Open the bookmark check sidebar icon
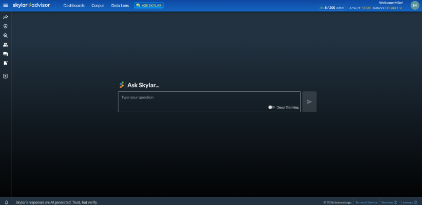 (x=5, y=63)
